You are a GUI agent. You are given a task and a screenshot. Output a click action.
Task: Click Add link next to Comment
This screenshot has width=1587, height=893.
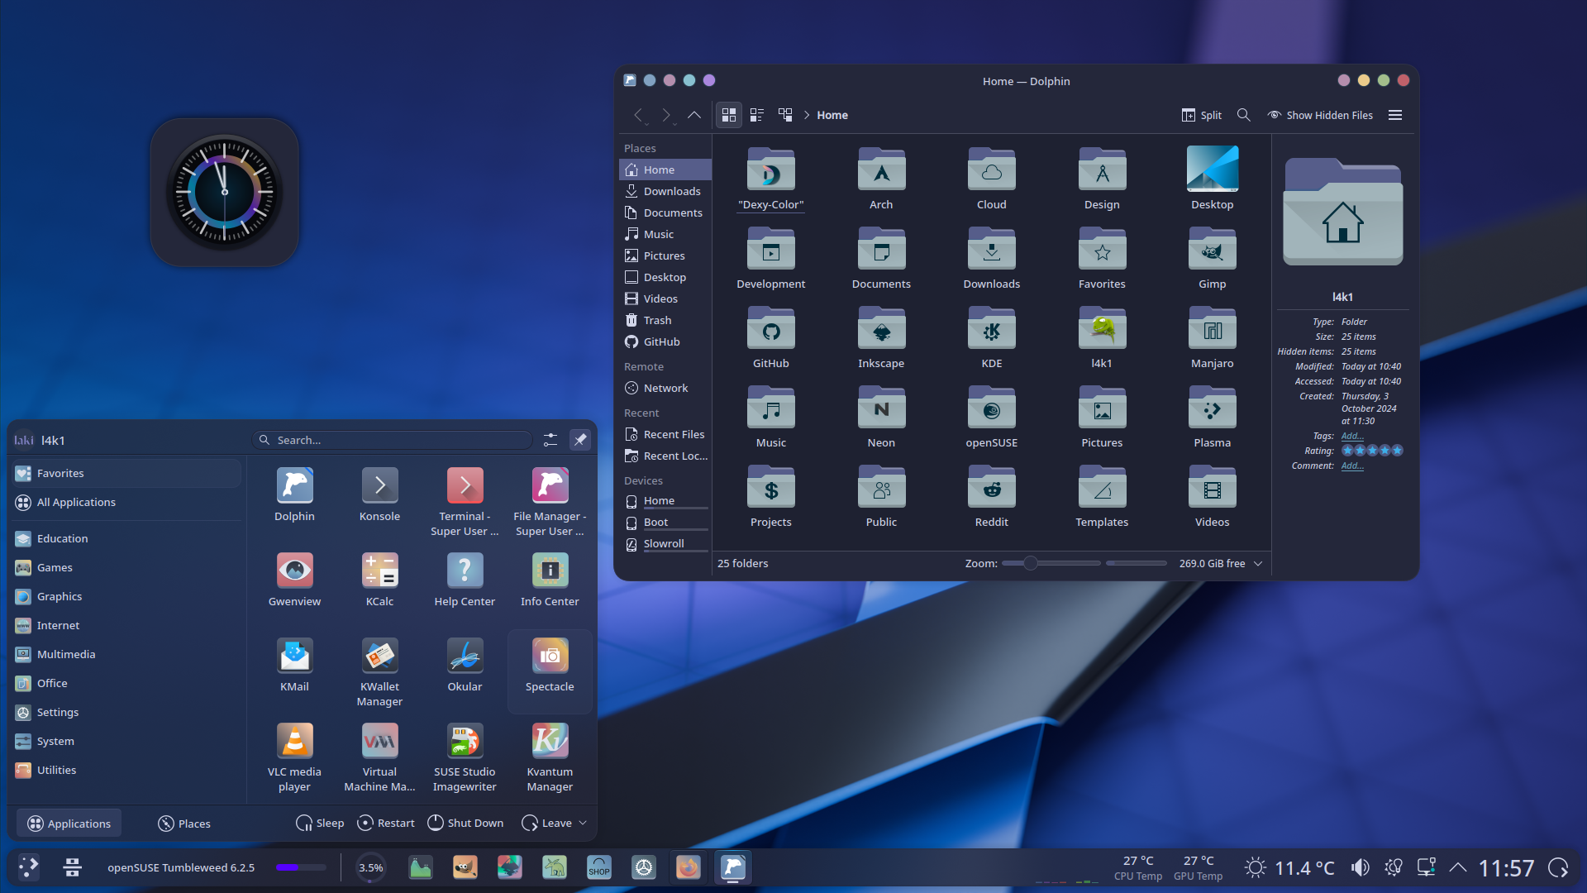[x=1352, y=466]
